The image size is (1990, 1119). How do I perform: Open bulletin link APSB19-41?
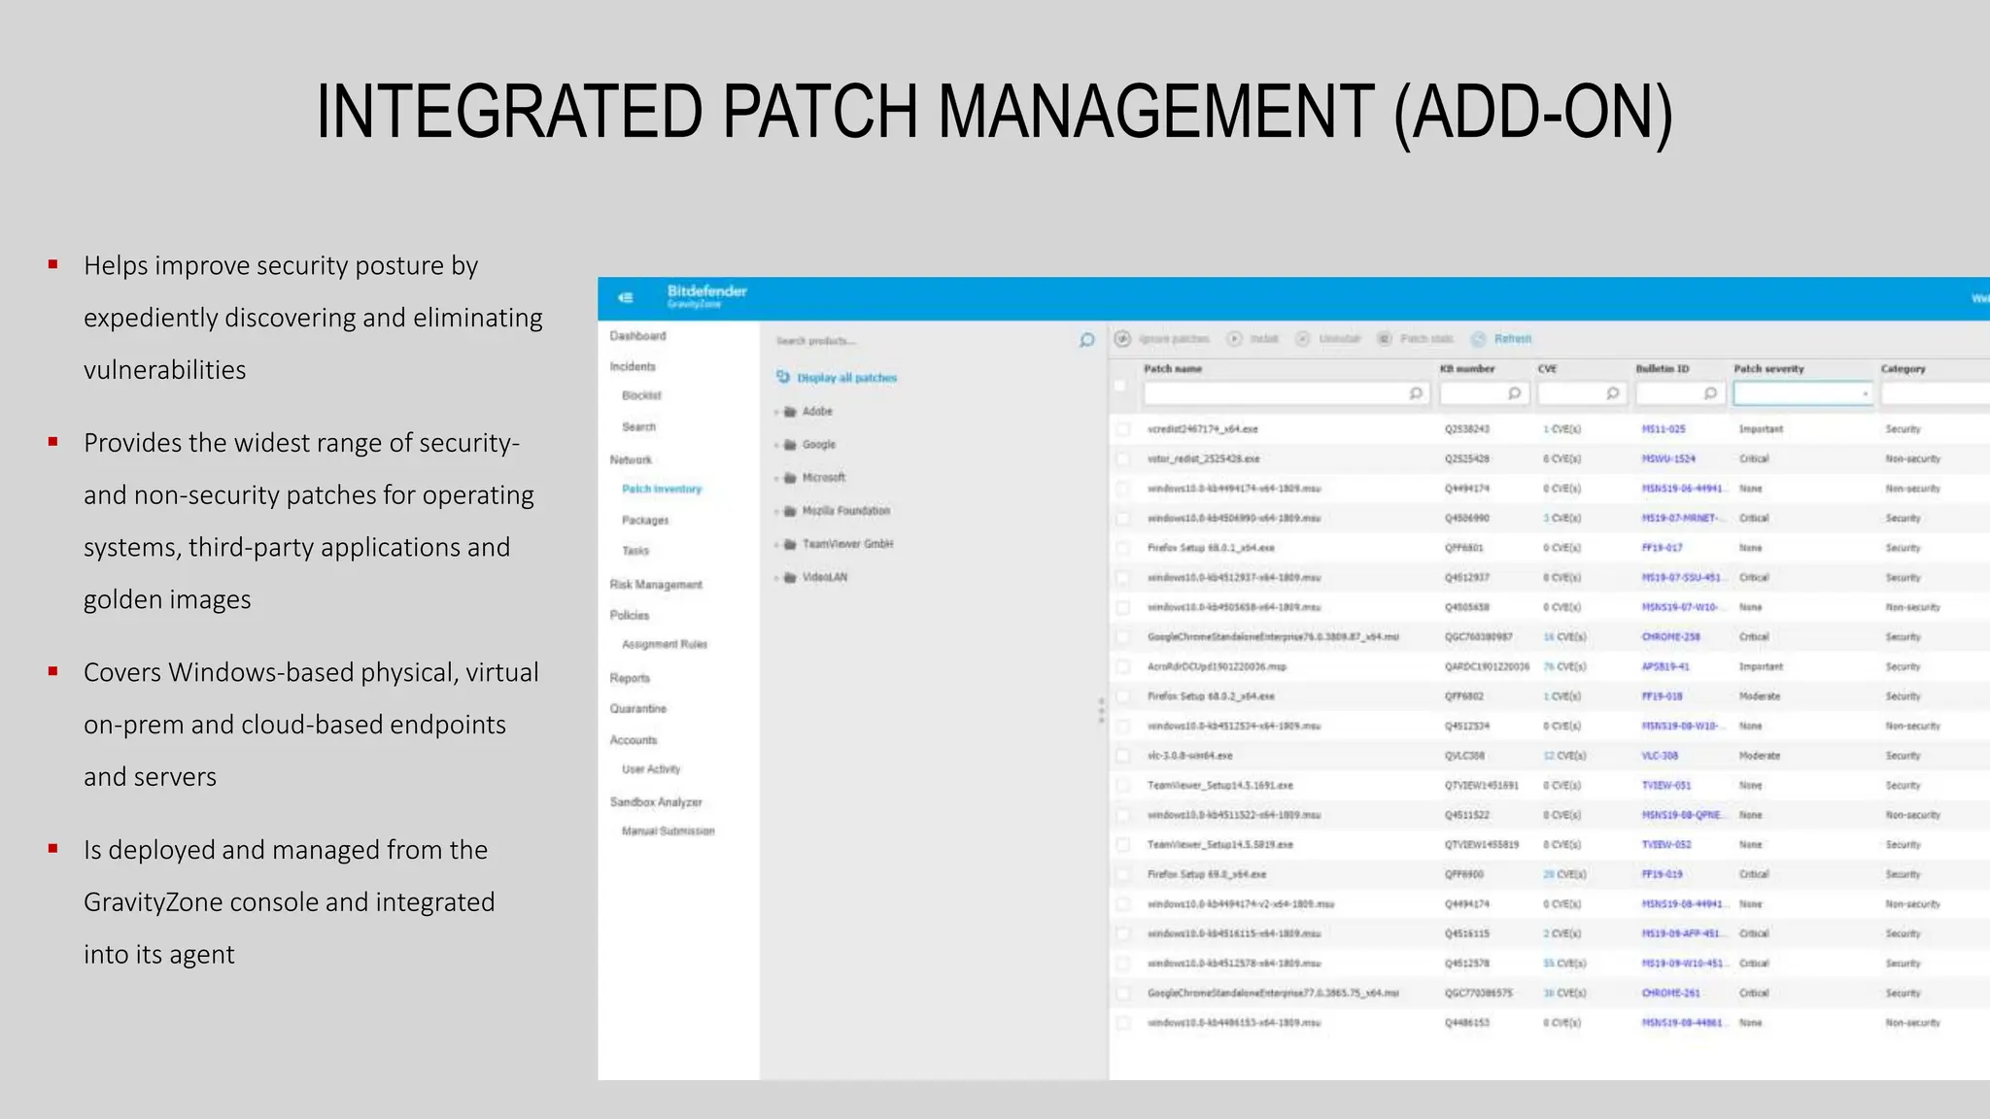[1665, 667]
